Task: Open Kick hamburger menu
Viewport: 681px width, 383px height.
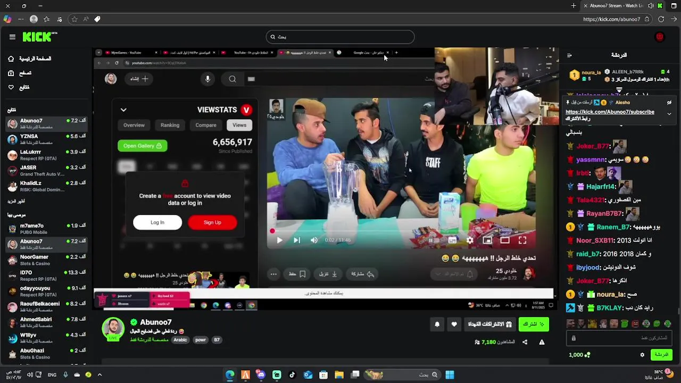Action: tap(12, 37)
